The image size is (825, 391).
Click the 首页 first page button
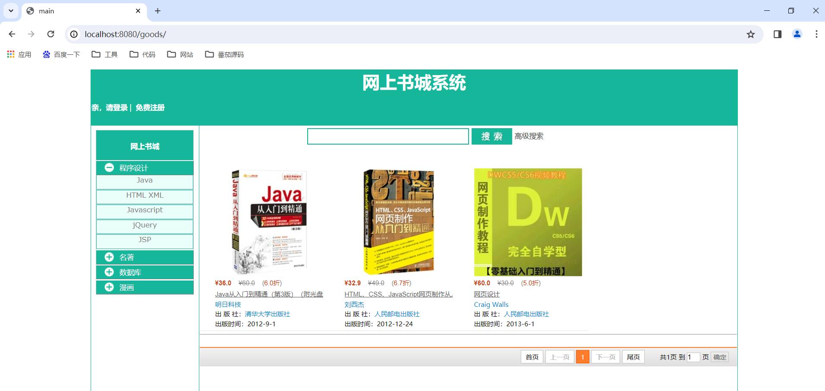tap(532, 357)
